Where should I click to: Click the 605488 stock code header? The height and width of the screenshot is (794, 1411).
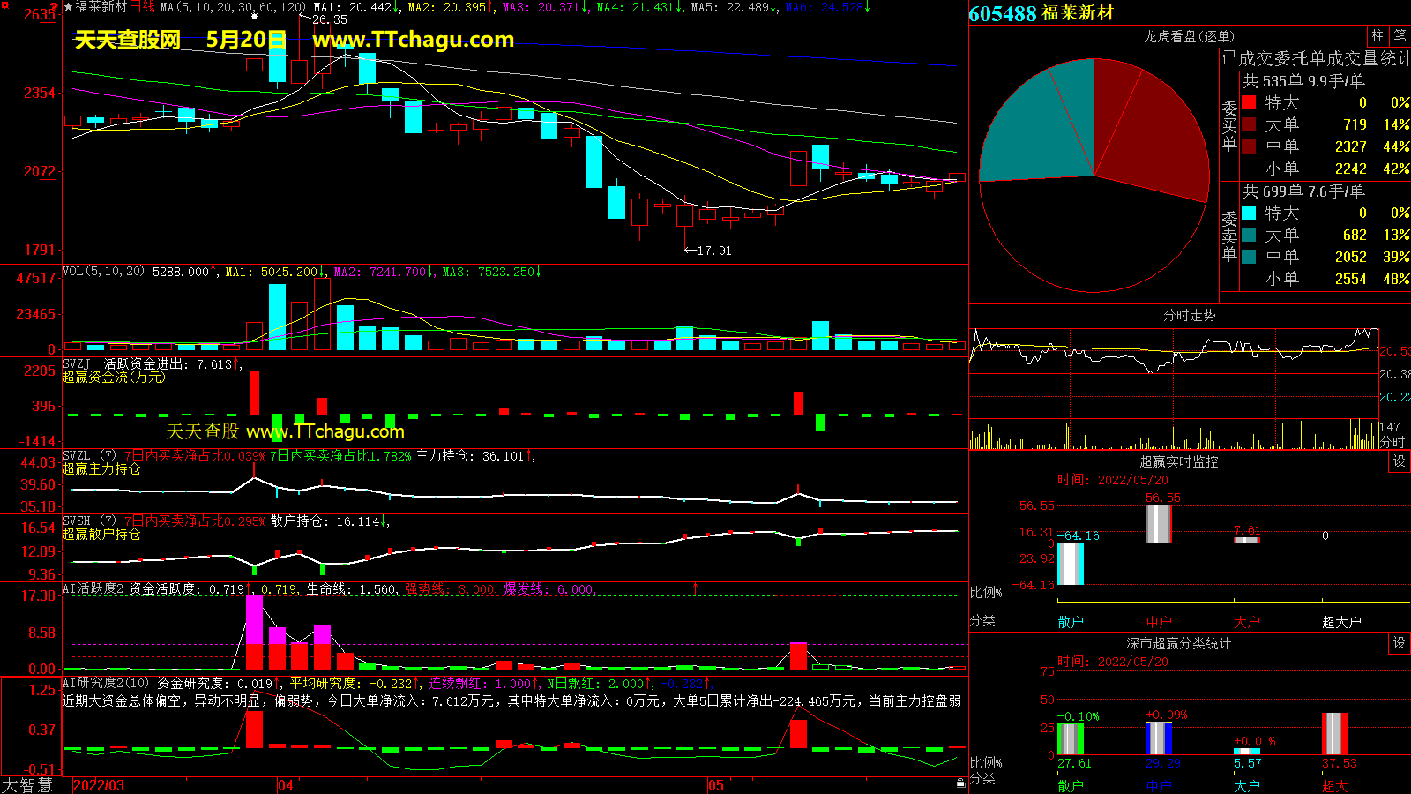point(1002,13)
